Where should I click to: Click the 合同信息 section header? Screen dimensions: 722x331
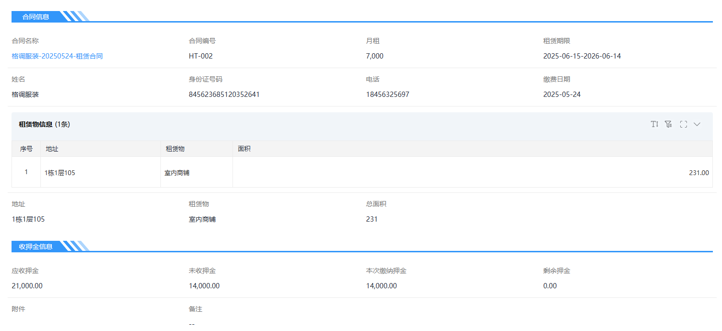tap(36, 17)
